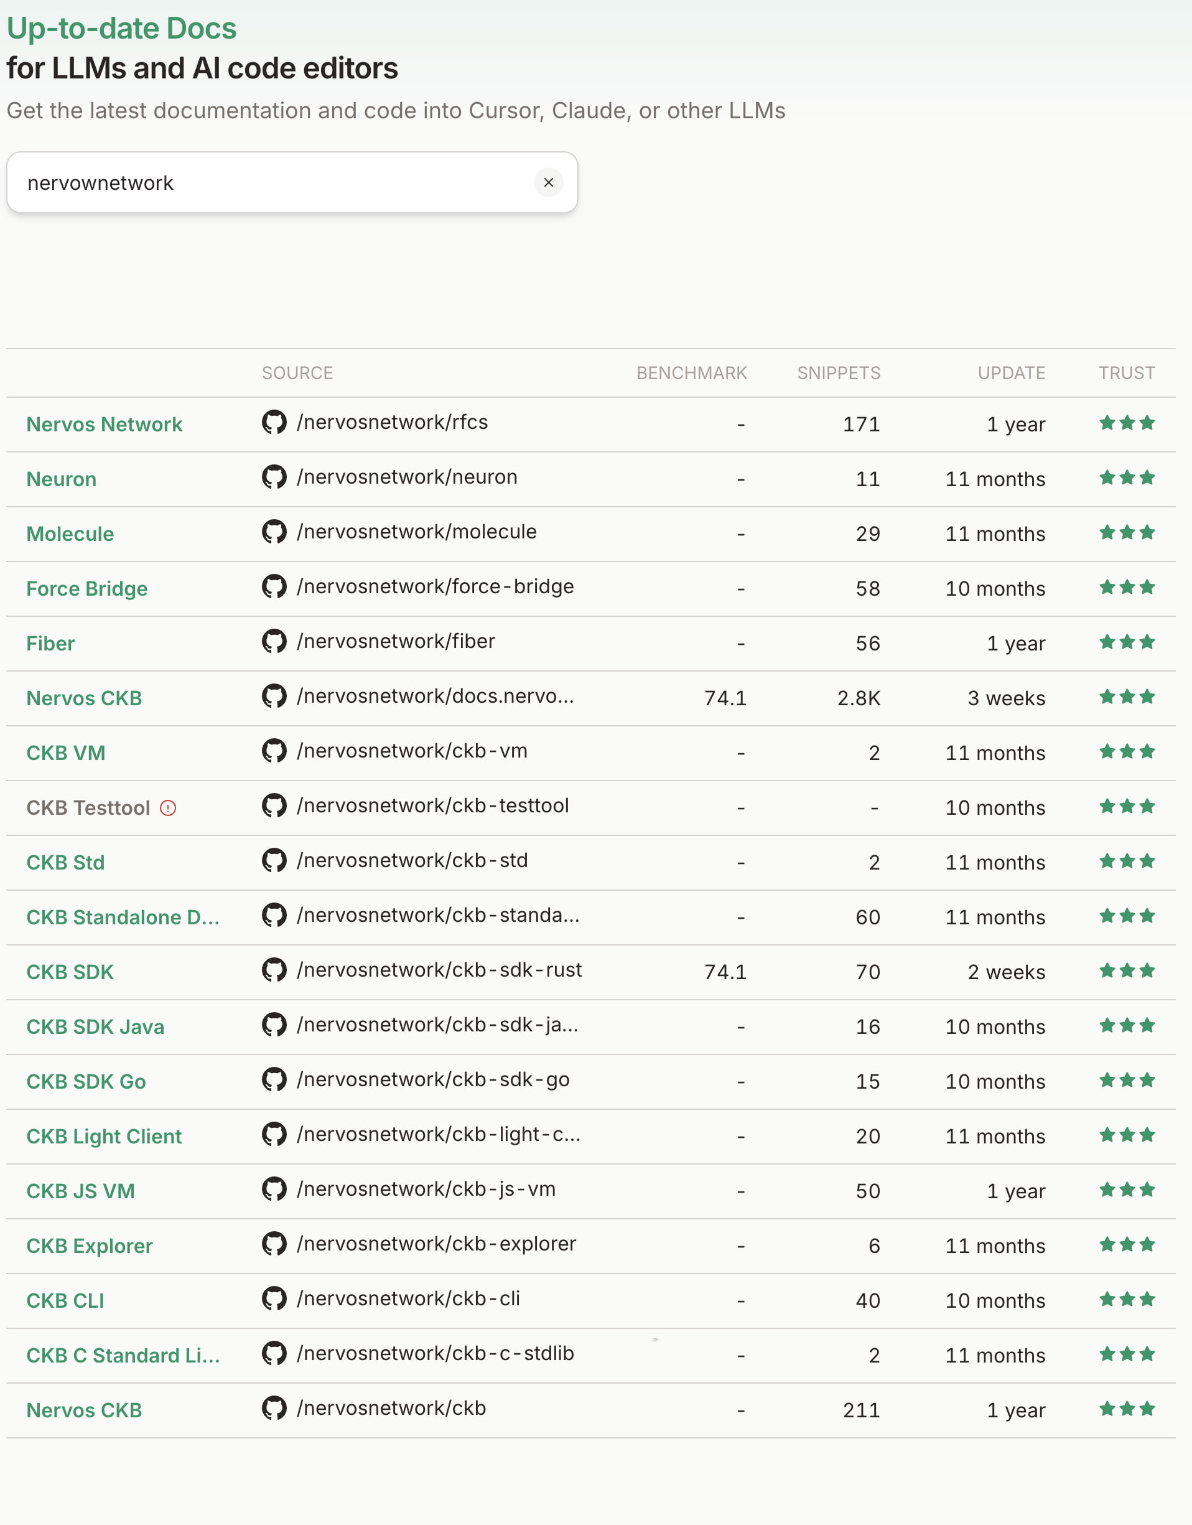This screenshot has height=1525, width=1192.
Task: Open the Nervos Network library link
Action: point(104,424)
